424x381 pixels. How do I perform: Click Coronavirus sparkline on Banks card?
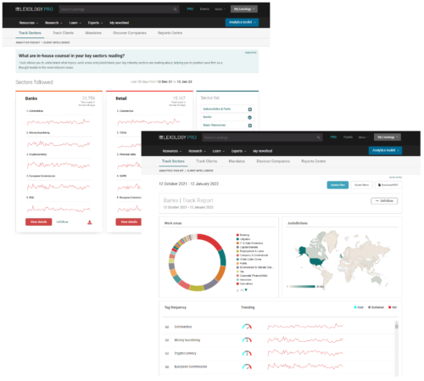(59, 122)
